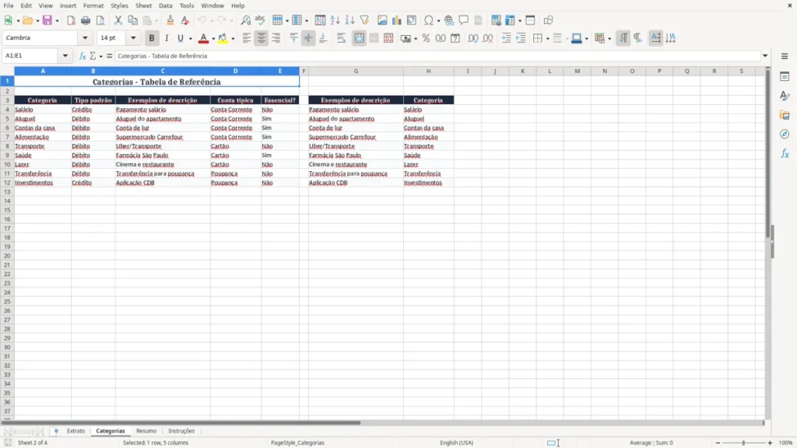Open sidebar Properties panel
Viewport: 797px width, 448px height.
pyautogui.click(x=785, y=76)
